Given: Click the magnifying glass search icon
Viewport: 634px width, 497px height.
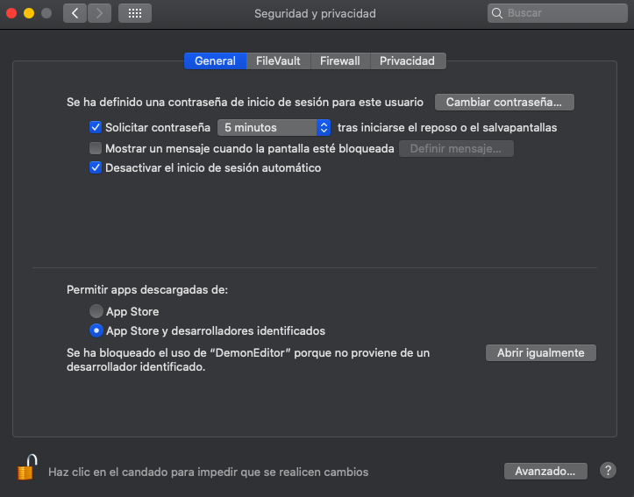Looking at the screenshot, I should tap(499, 14).
